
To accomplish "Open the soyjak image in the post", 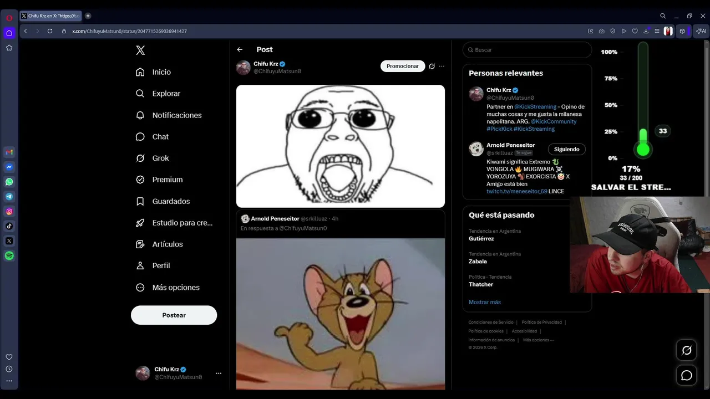I will tap(341, 146).
